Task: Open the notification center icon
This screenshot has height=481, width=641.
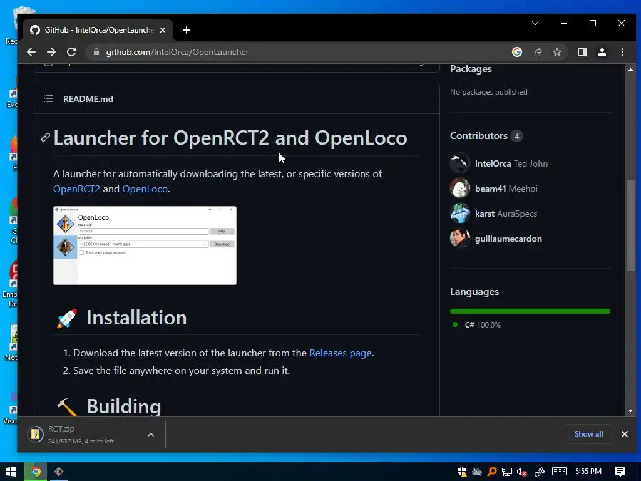Action: click(x=620, y=472)
